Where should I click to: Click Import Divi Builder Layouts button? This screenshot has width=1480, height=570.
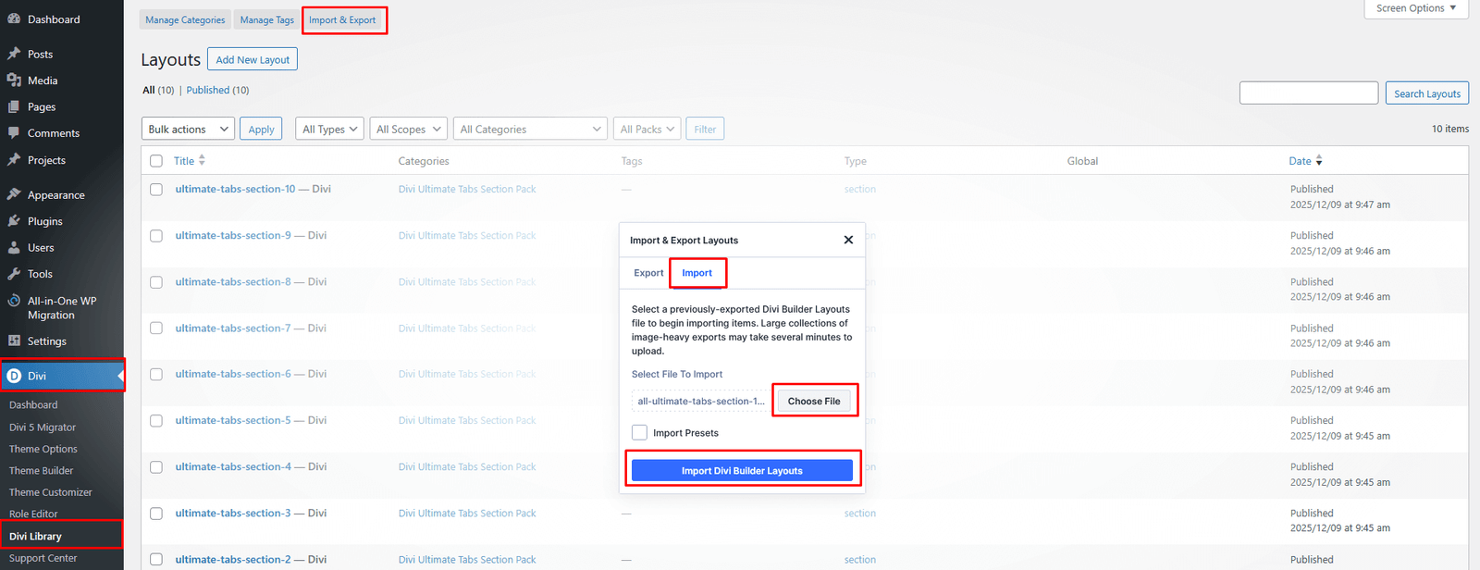742,470
